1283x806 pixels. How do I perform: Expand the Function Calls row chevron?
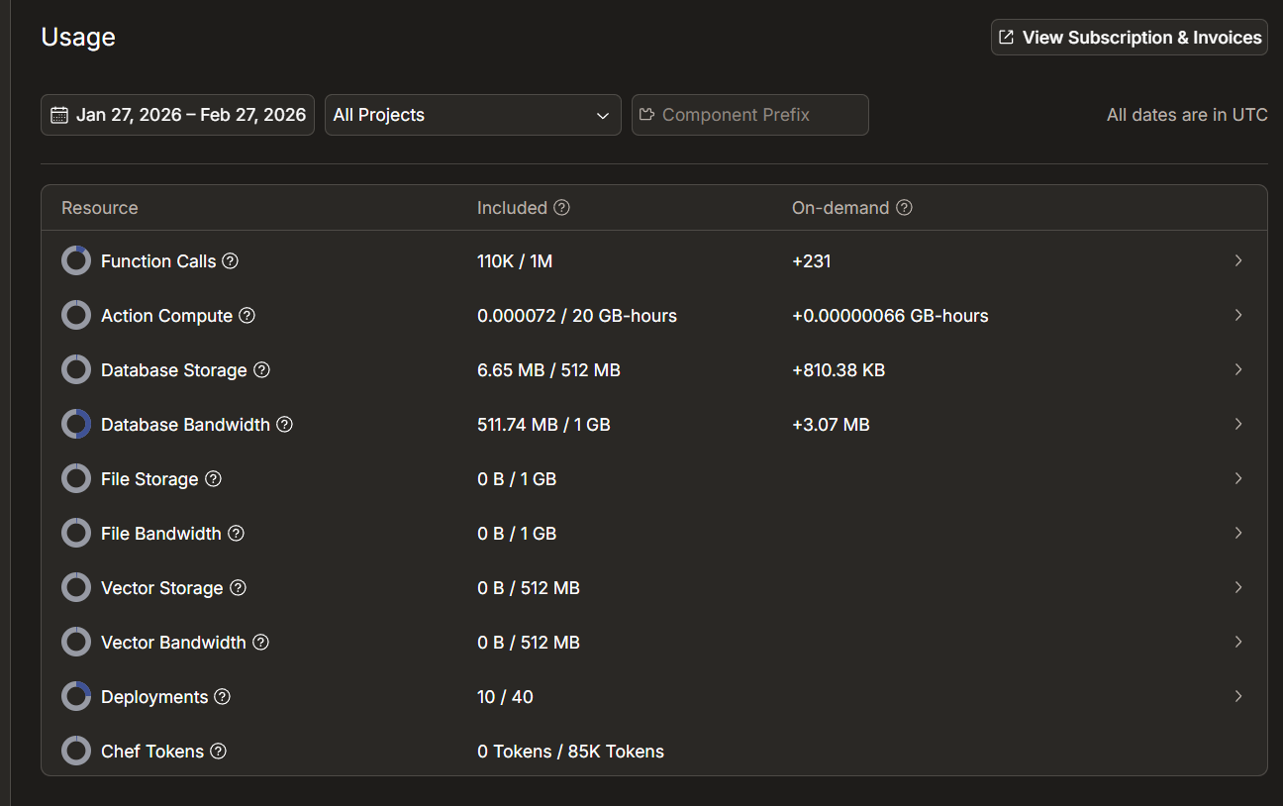[1238, 261]
